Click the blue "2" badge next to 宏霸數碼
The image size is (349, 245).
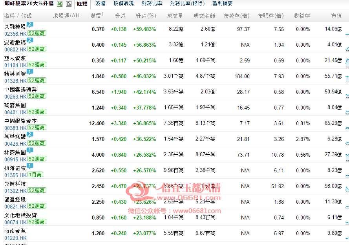coord(30,40)
